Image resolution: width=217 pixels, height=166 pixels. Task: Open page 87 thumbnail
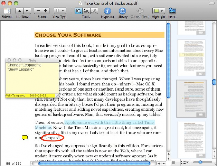(x=192, y=58)
